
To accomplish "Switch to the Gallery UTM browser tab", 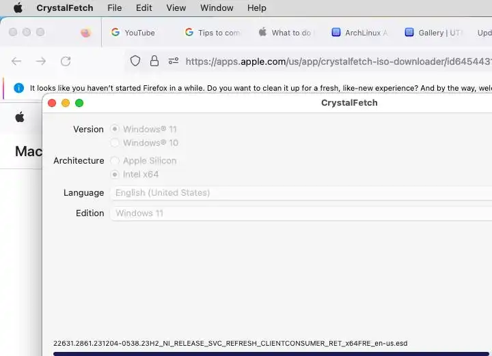I will tap(433, 33).
